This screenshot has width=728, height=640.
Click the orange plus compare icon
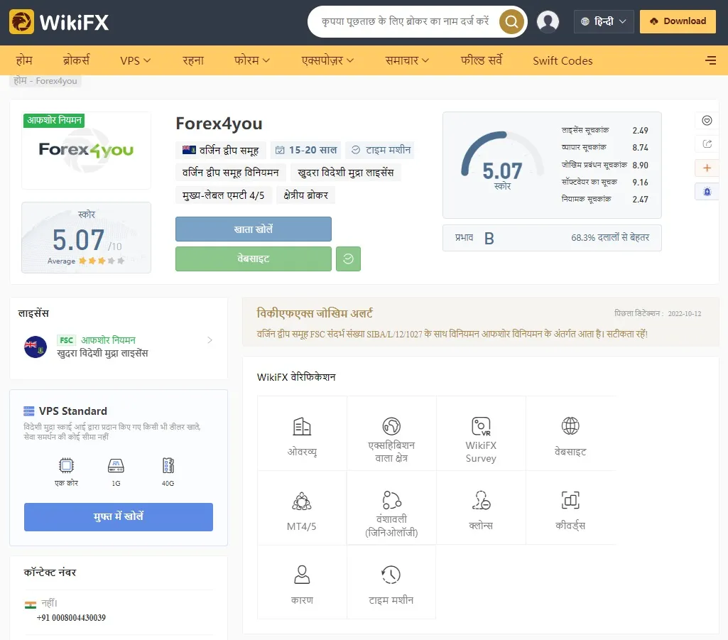coord(707,168)
